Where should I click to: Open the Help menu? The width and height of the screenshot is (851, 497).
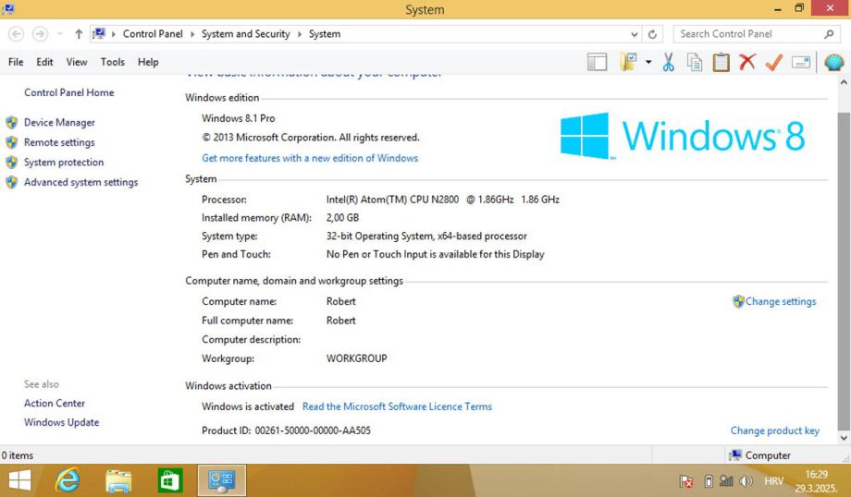click(x=148, y=62)
